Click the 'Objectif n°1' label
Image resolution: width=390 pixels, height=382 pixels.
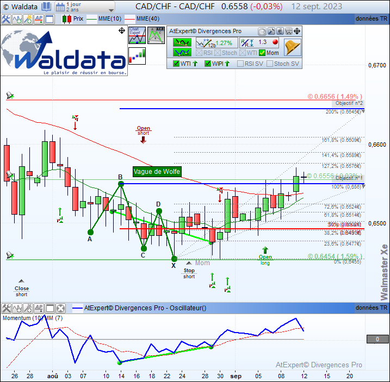pos(349,178)
